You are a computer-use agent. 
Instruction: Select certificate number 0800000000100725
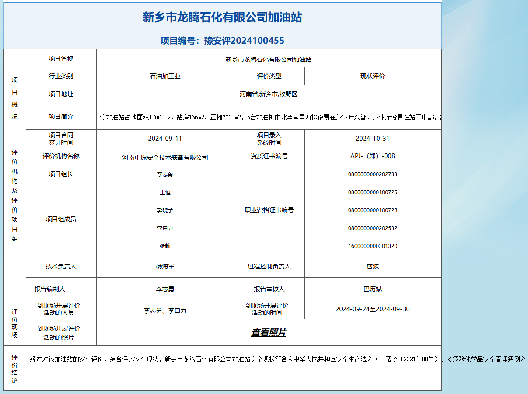click(x=373, y=192)
